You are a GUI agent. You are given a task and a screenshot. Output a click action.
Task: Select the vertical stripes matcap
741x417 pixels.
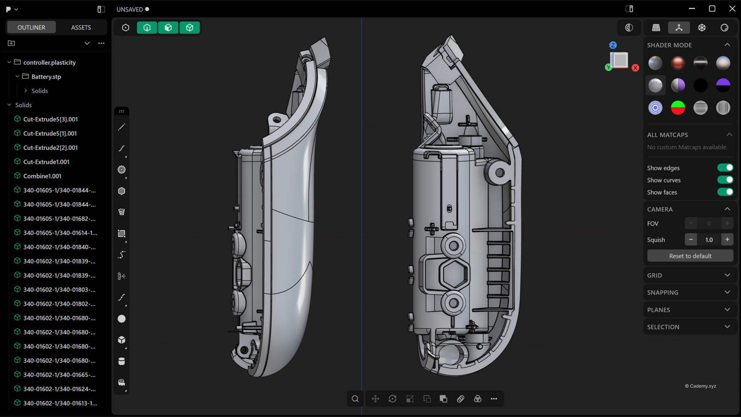point(723,107)
